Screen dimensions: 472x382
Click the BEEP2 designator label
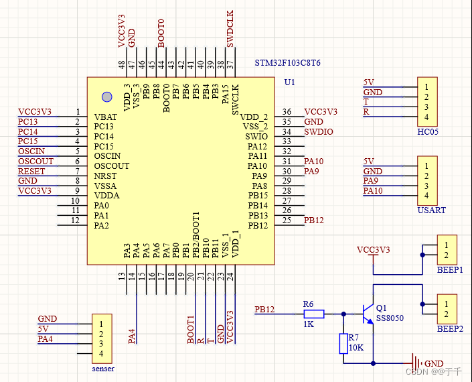tap(450, 328)
